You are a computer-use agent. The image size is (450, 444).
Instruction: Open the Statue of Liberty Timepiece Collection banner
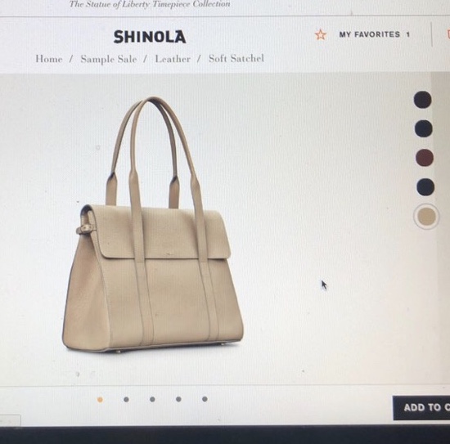click(x=150, y=4)
